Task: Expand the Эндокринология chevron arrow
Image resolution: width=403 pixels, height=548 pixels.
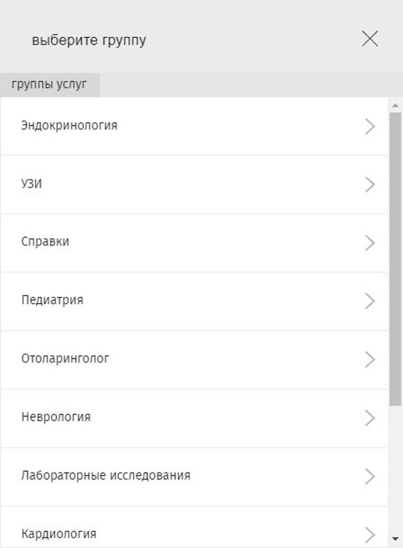Action: click(x=370, y=126)
